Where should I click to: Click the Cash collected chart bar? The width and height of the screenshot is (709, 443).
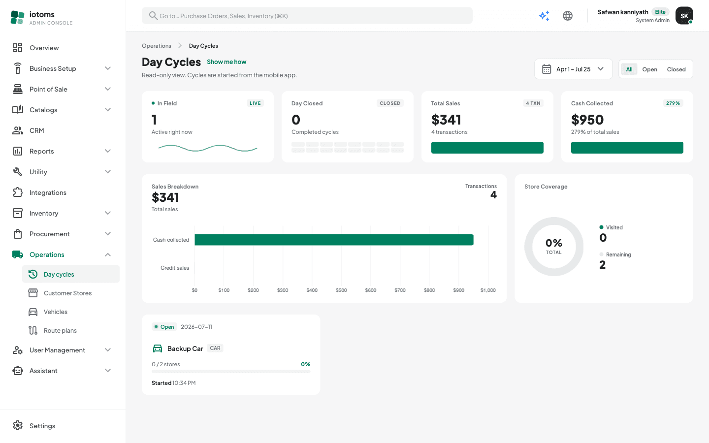click(x=334, y=240)
